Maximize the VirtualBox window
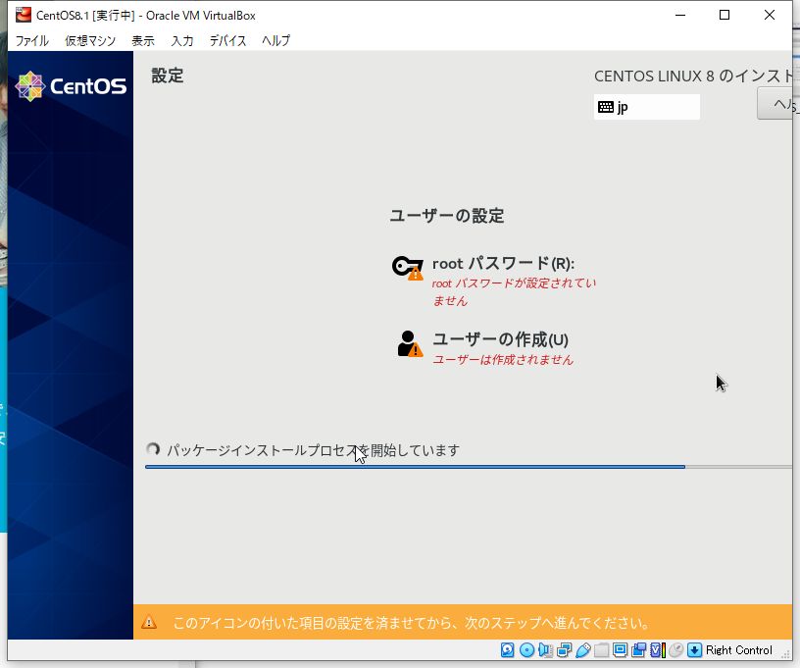The image size is (800, 668). 724,15
